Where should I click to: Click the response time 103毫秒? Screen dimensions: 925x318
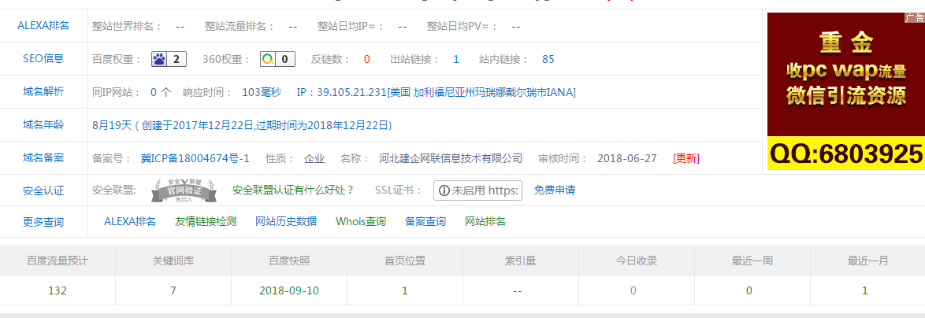262,92
